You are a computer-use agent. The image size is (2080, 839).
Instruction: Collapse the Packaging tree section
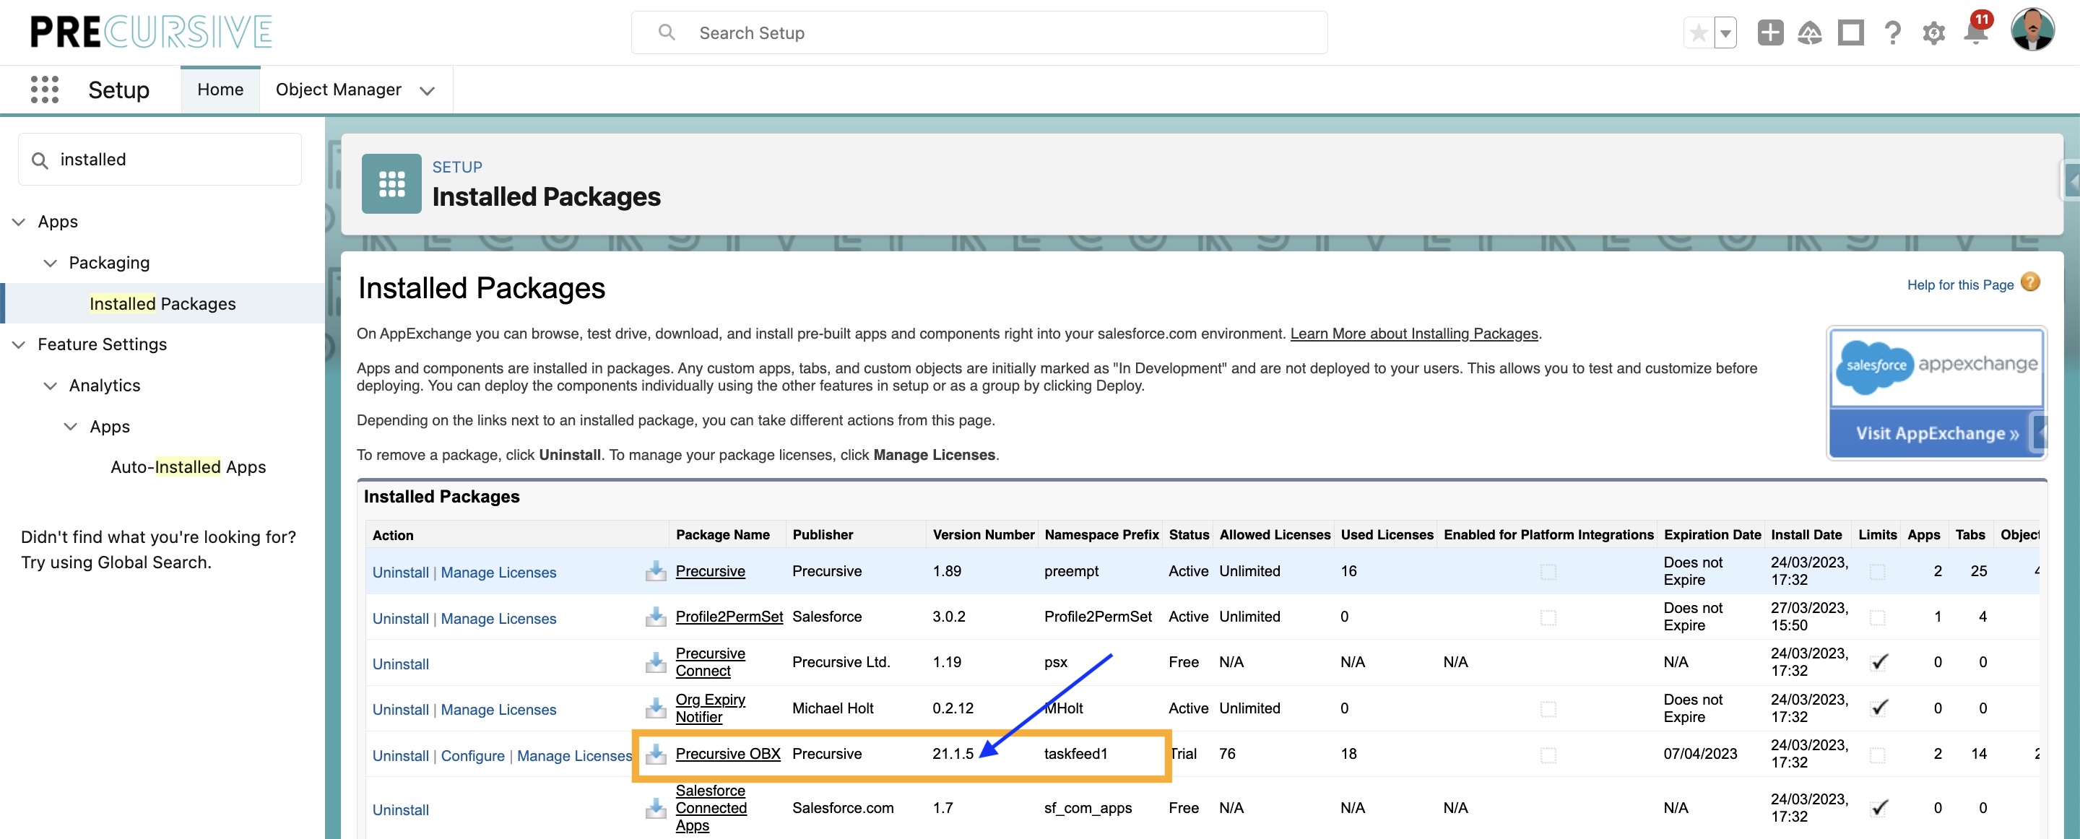(x=50, y=262)
